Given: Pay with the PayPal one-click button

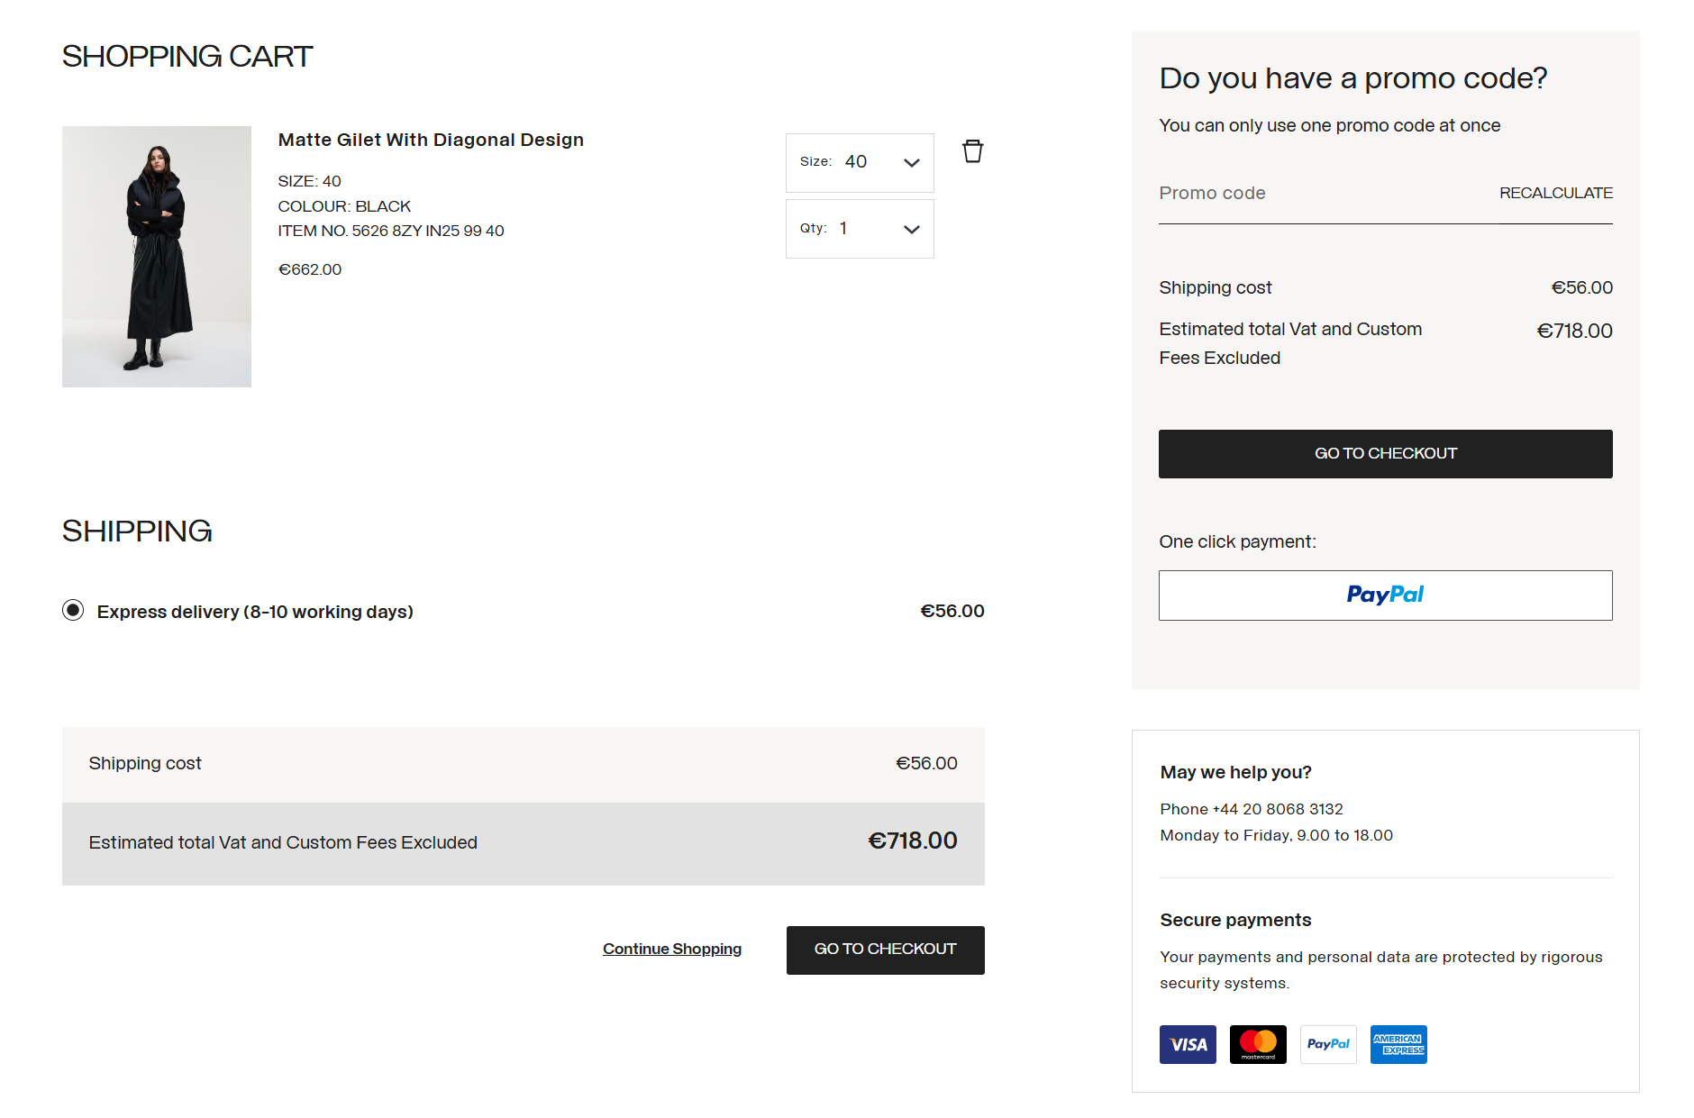Looking at the screenshot, I should point(1385,595).
